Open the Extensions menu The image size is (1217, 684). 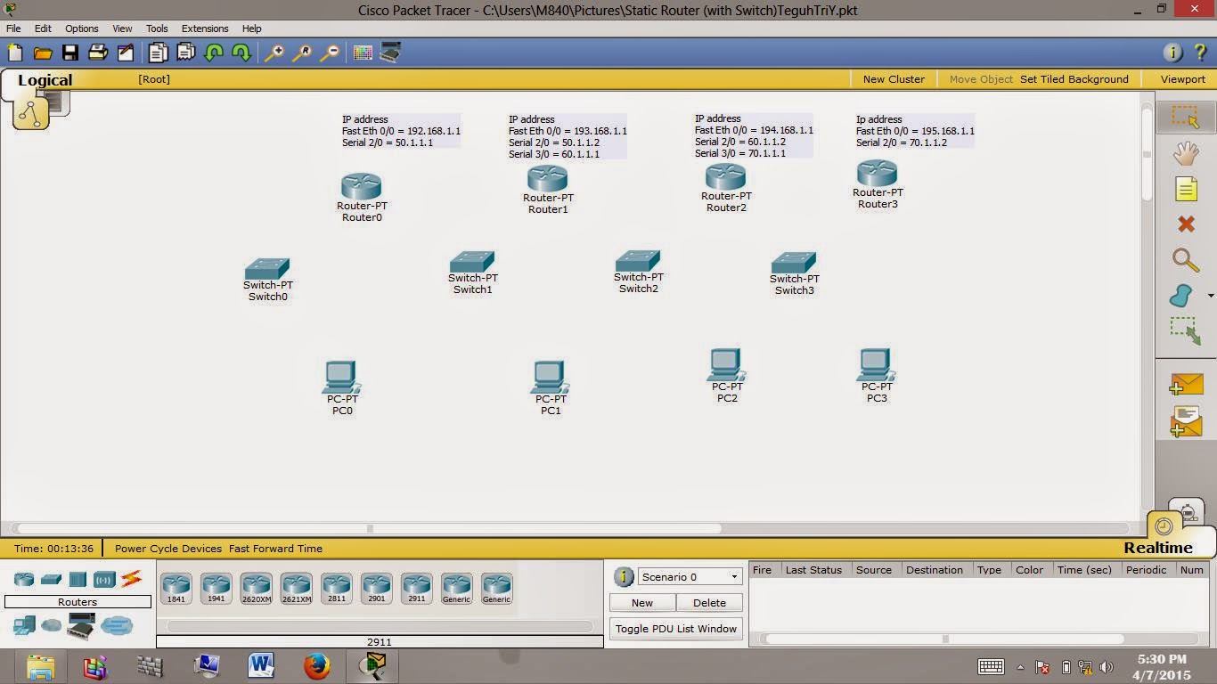204,28
